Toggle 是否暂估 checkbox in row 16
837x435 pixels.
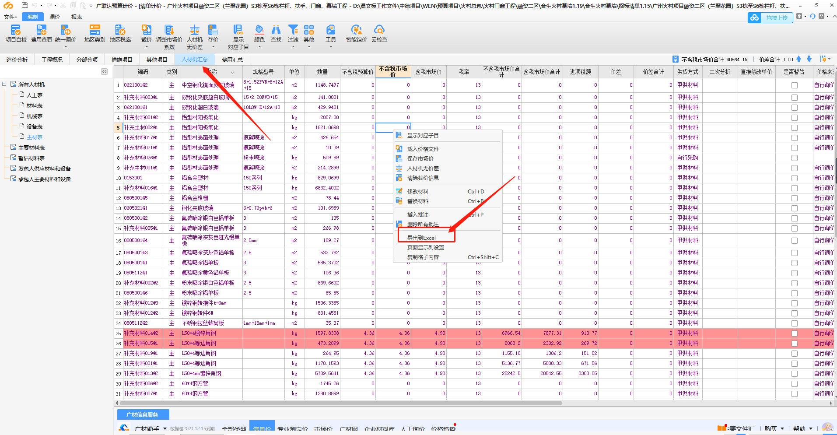794,241
